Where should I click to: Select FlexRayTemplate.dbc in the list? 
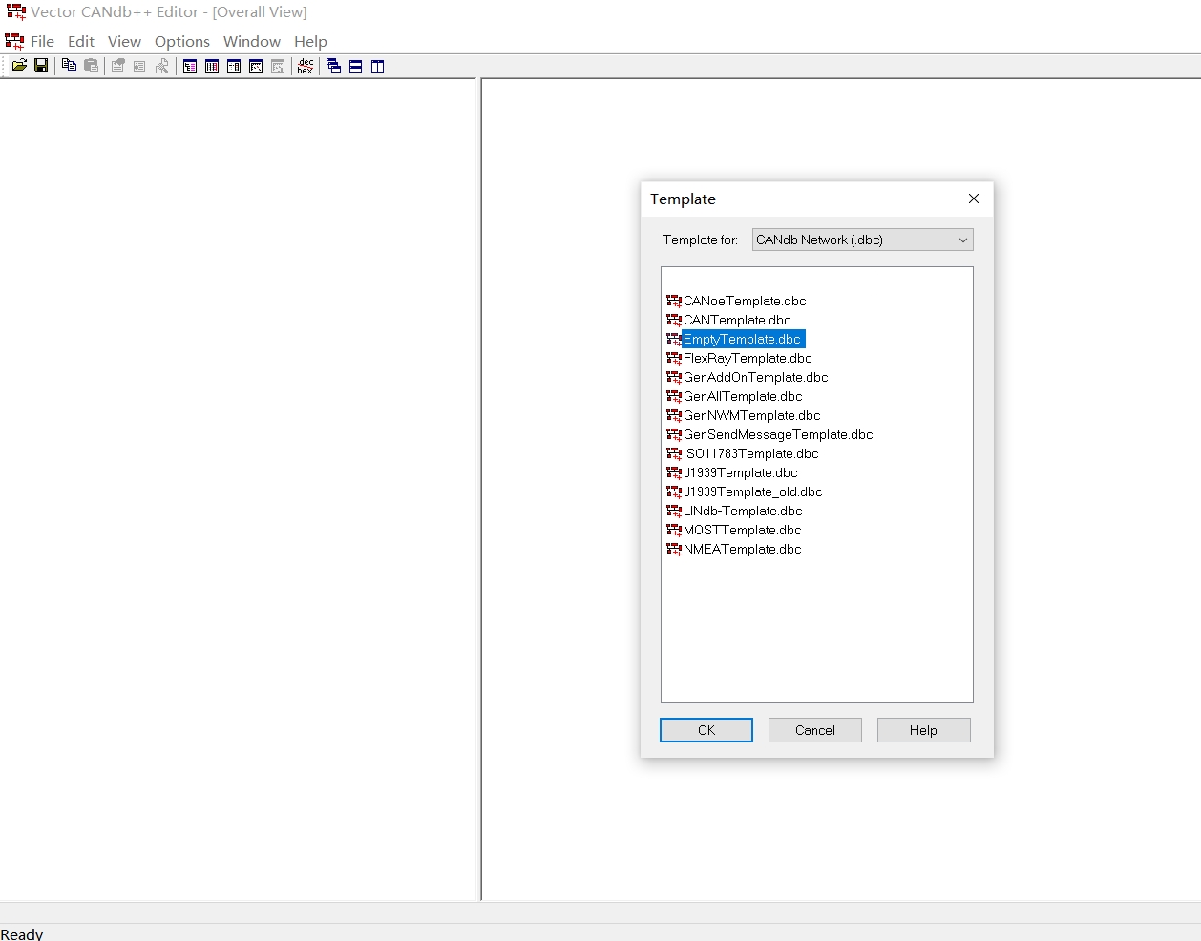point(747,359)
